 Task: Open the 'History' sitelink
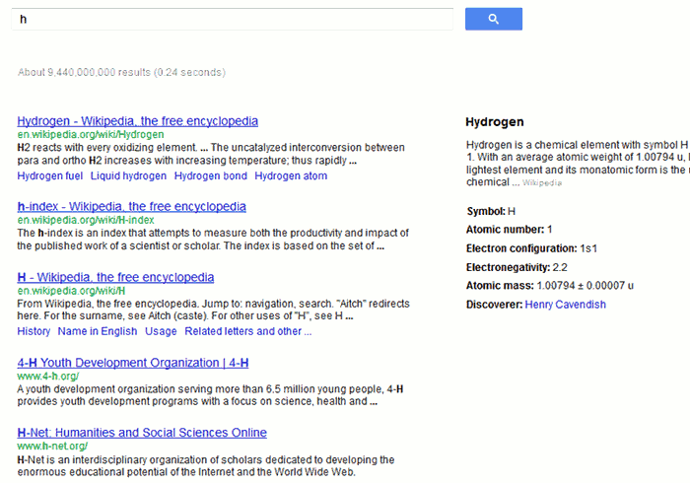click(34, 331)
